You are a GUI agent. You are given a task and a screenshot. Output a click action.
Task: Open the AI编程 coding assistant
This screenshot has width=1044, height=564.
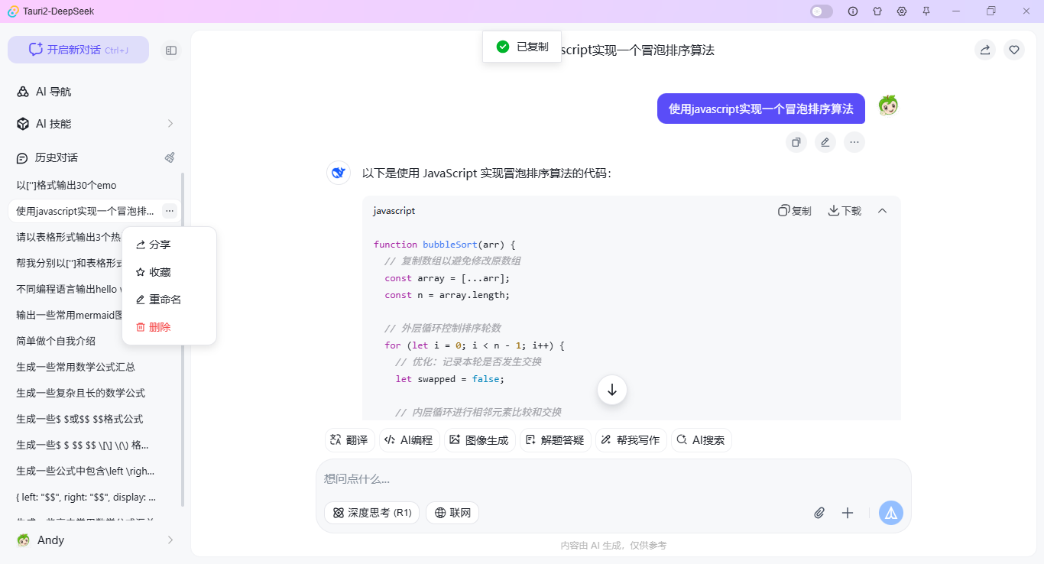coord(409,439)
